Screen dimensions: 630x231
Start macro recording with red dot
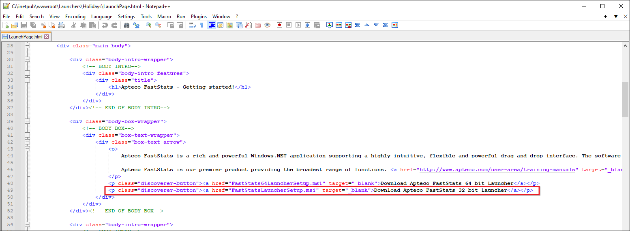pyautogui.click(x=279, y=25)
